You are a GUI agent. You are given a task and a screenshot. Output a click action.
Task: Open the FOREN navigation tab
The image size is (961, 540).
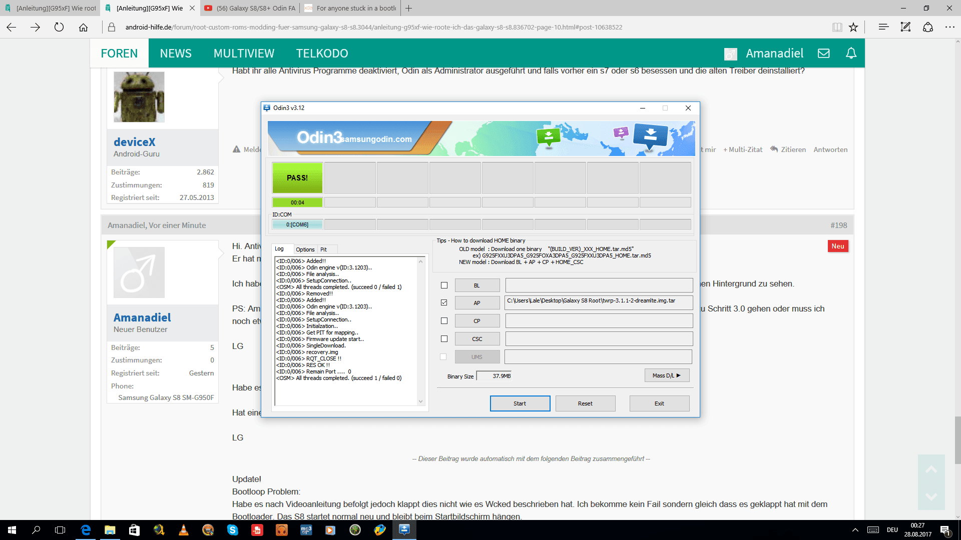(x=119, y=53)
